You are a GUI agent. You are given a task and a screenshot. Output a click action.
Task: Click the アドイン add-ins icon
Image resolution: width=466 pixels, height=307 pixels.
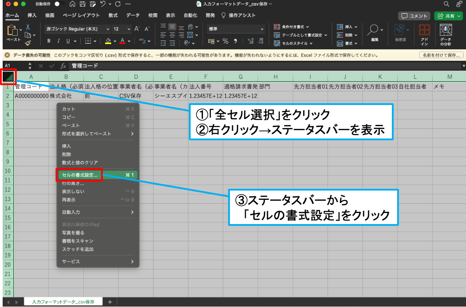pos(425,35)
